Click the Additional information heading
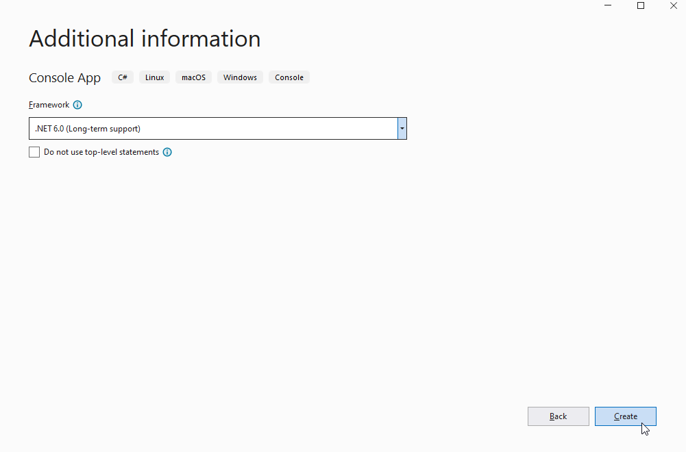 (x=145, y=38)
